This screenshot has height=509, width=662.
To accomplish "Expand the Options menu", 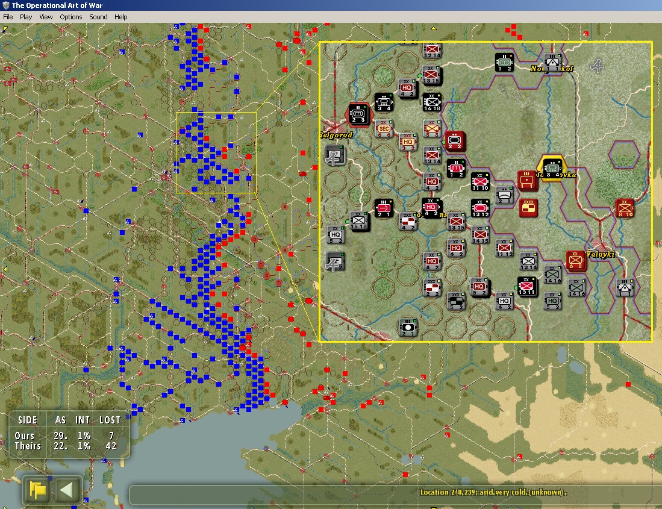I will coord(70,17).
